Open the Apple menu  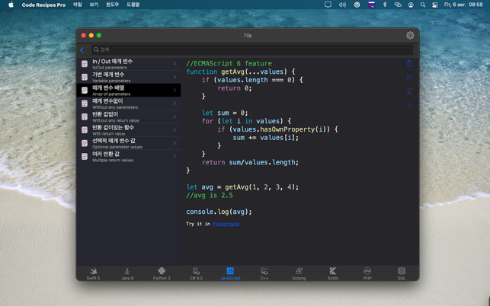pos(11,5)
